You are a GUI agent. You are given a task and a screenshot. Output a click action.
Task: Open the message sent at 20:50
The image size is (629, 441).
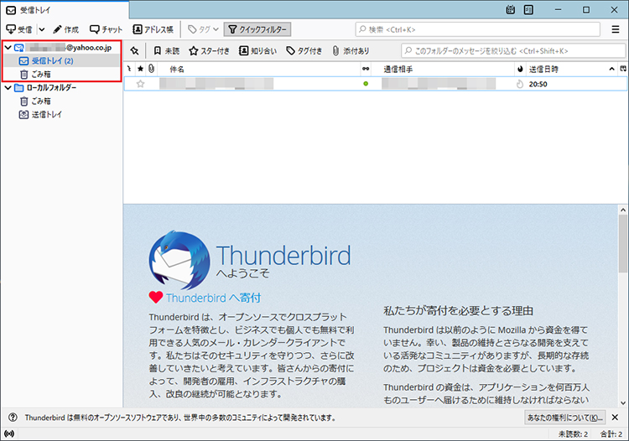tap(376, 84)
